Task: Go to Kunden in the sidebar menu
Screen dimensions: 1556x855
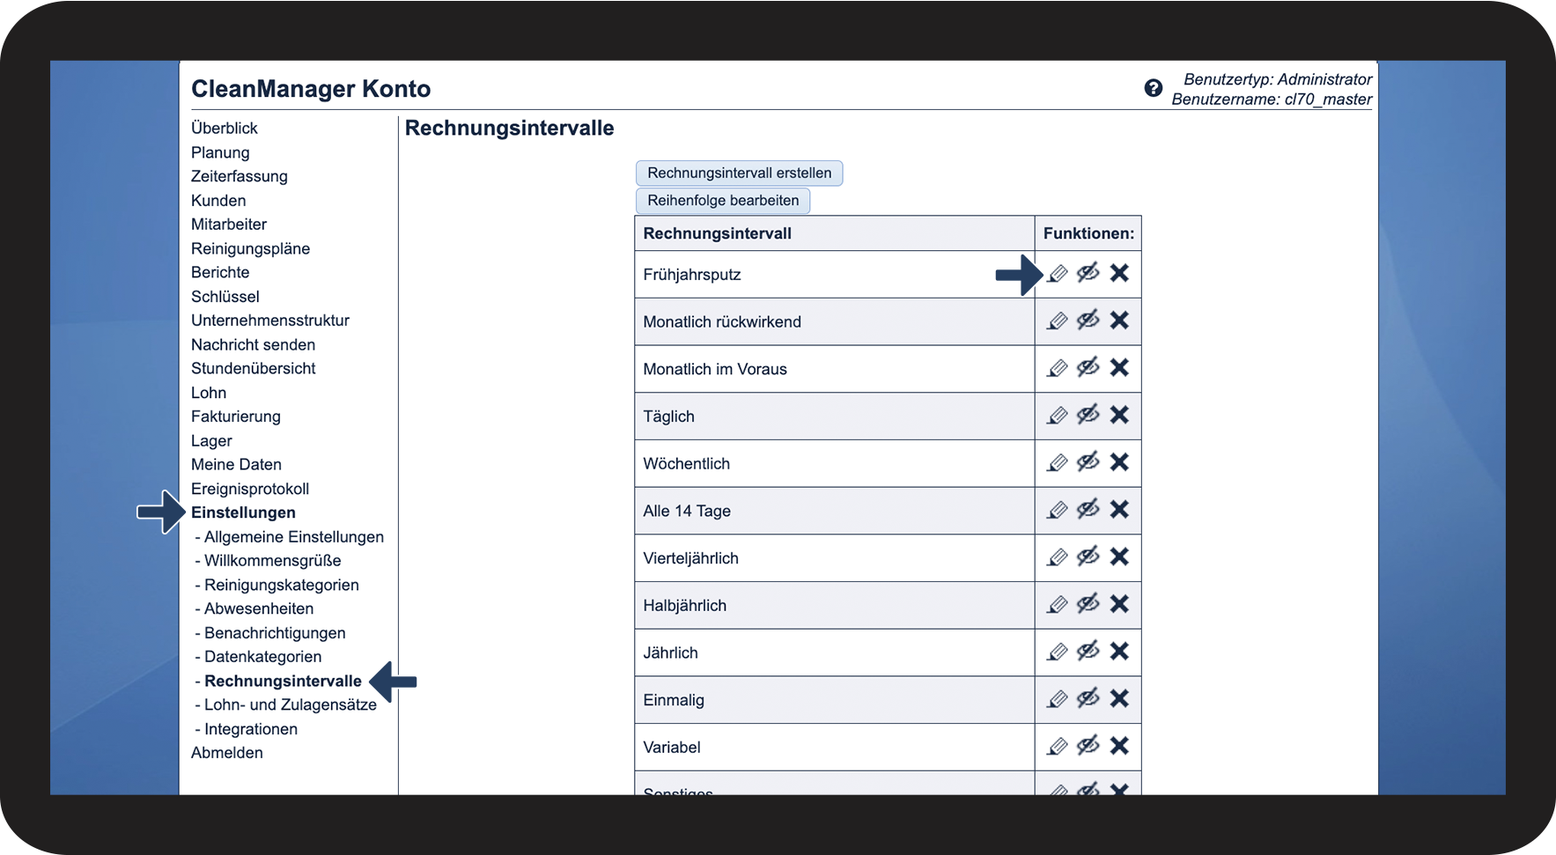Action: click(x=218, y=201)
